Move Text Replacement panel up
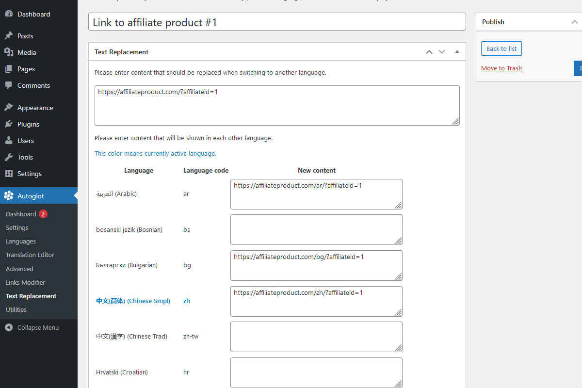Image resolution: width=582 pixels, height=388 pixels. click(x=429, y=52)
